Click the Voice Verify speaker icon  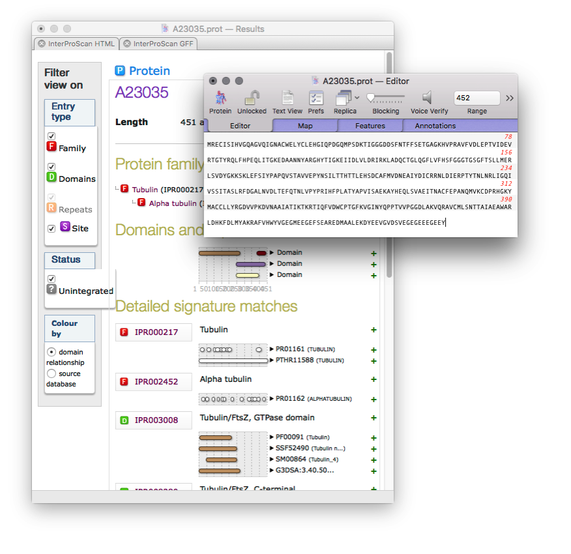click(x=428, y=98)
